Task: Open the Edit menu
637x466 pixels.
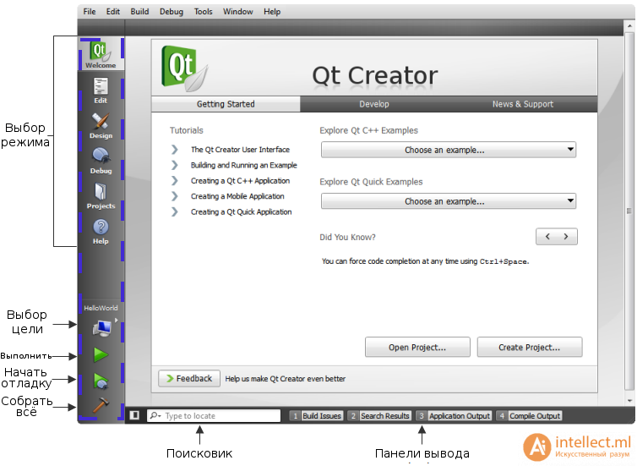Action: point(113,11)
